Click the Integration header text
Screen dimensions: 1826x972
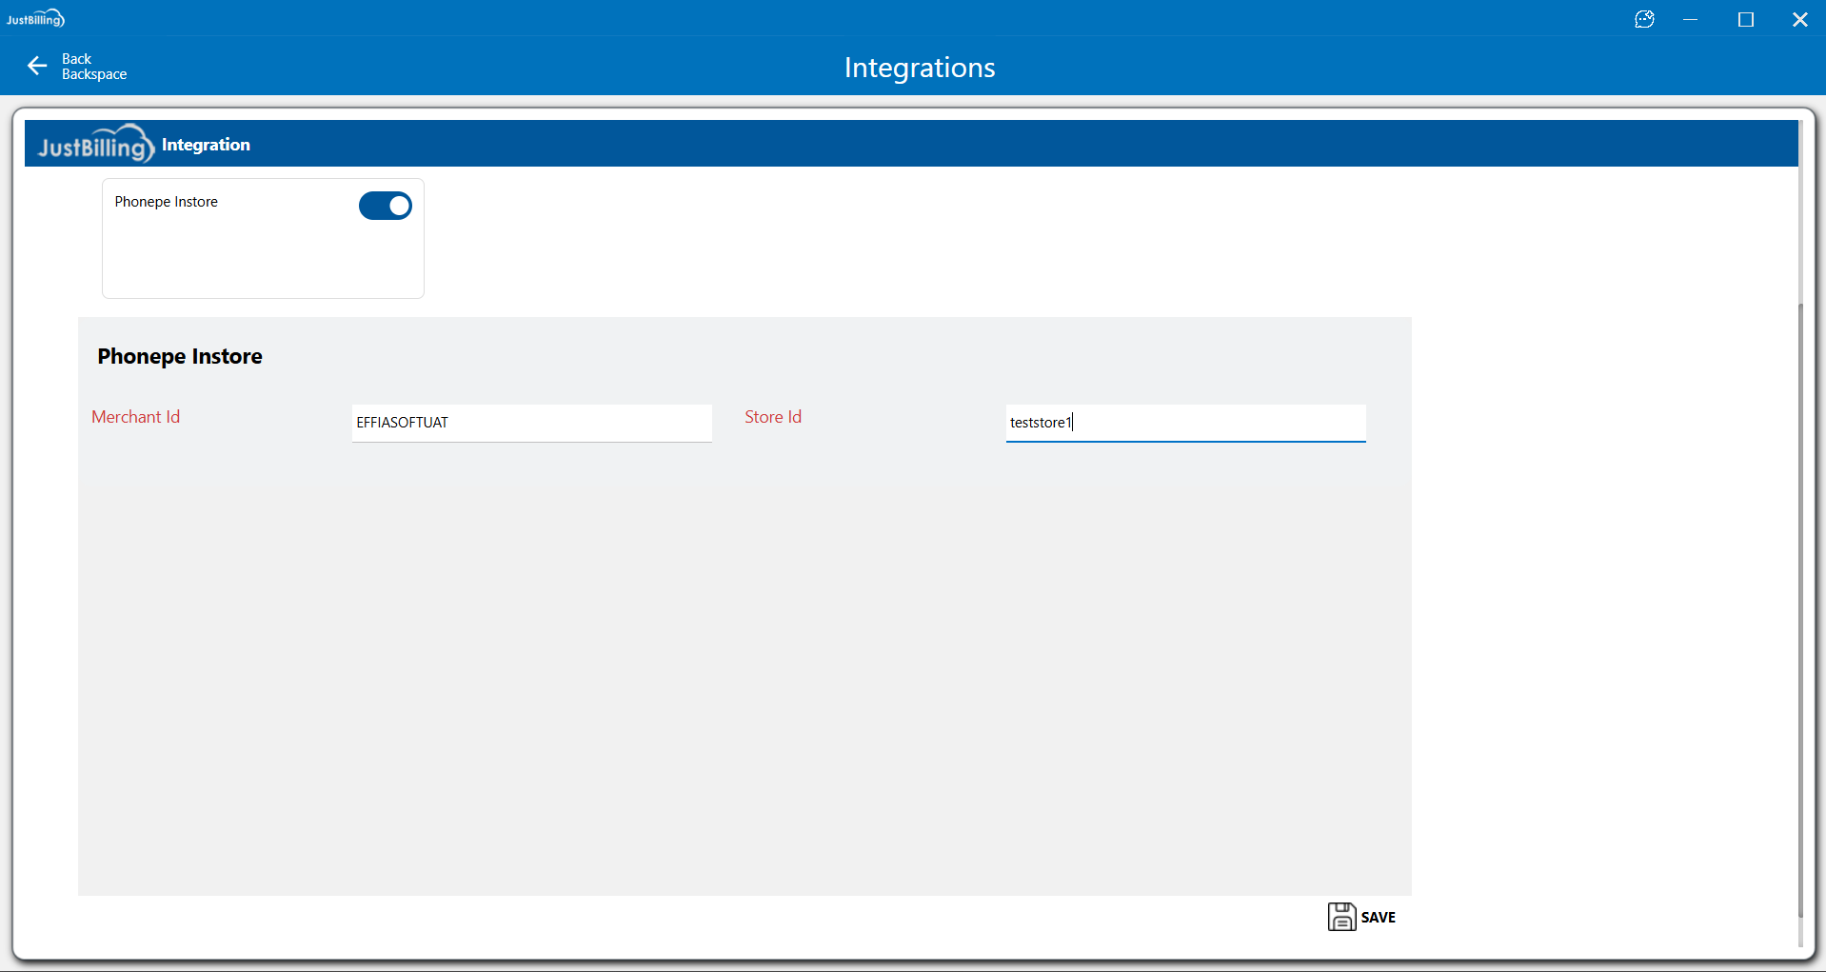[206, 145]
